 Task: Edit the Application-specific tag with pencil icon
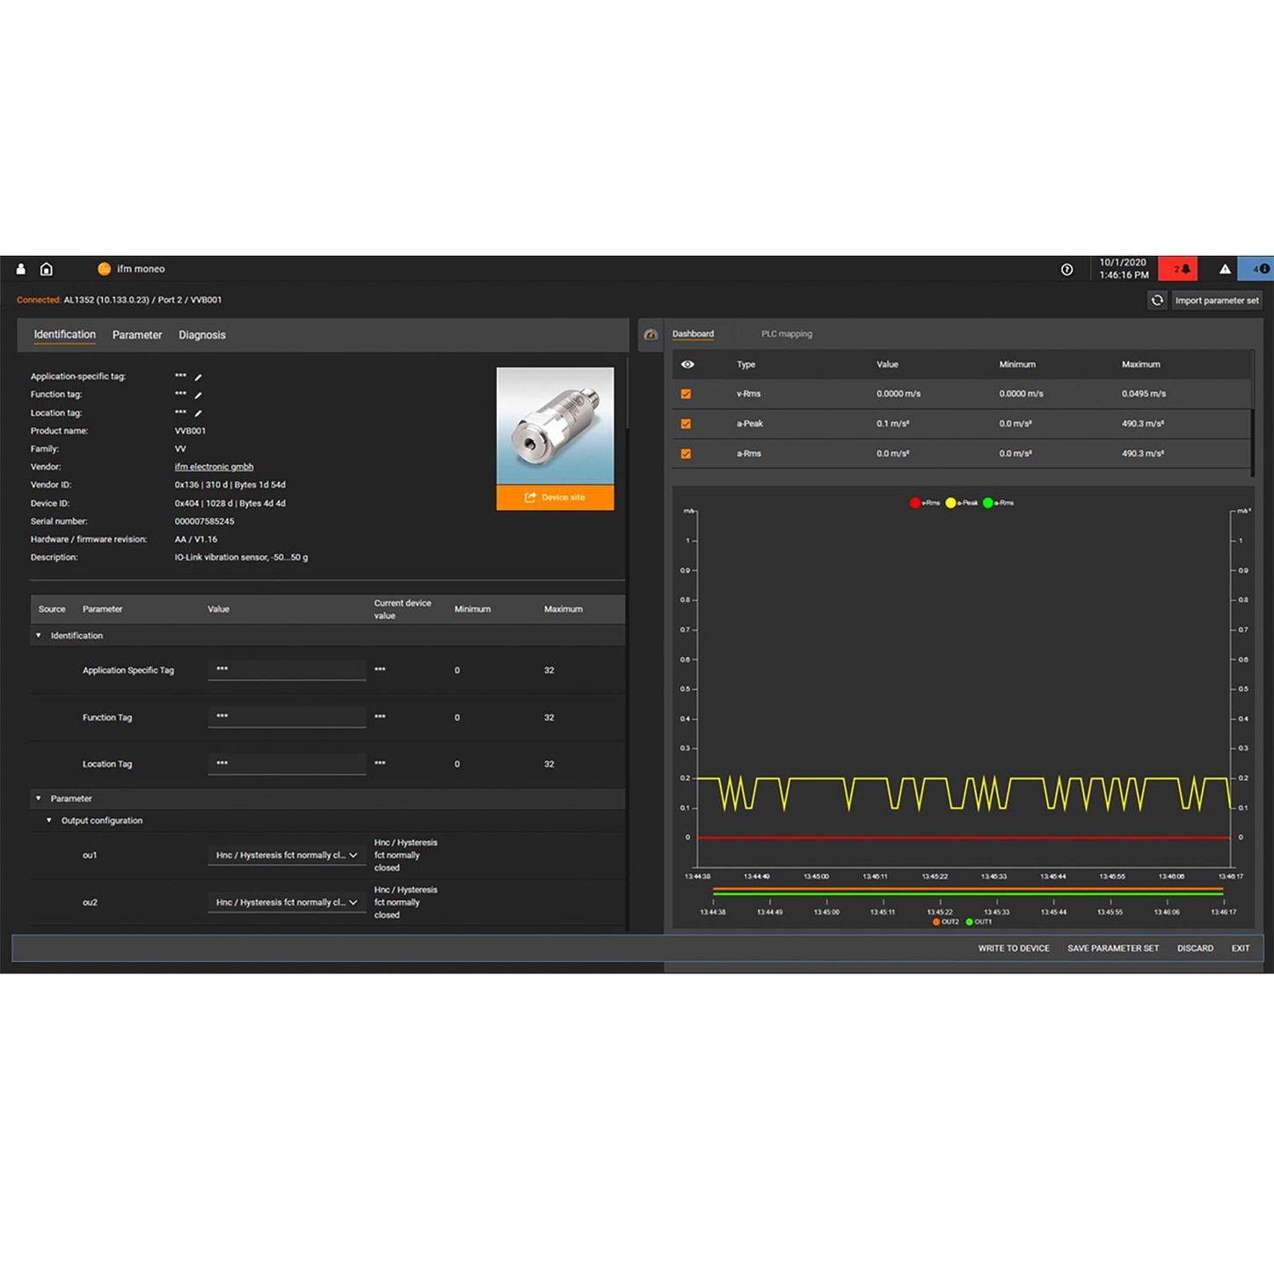pyautogui.click(x=198, y=377)
